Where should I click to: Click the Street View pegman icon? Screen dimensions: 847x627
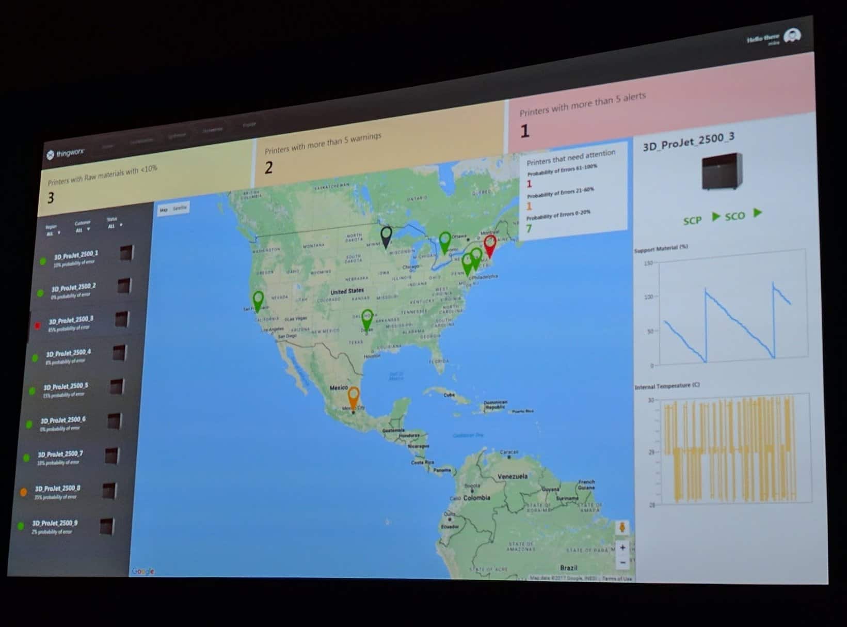tap(622, 527)
